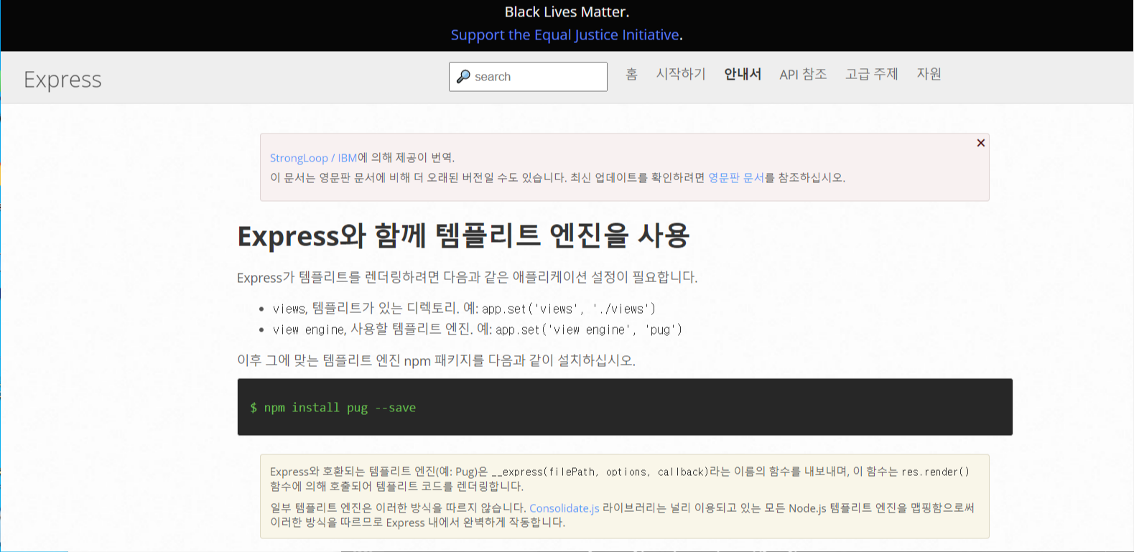
Task: Click the app.set('view engine', 'pug') code text
Action: coord(589,329)
